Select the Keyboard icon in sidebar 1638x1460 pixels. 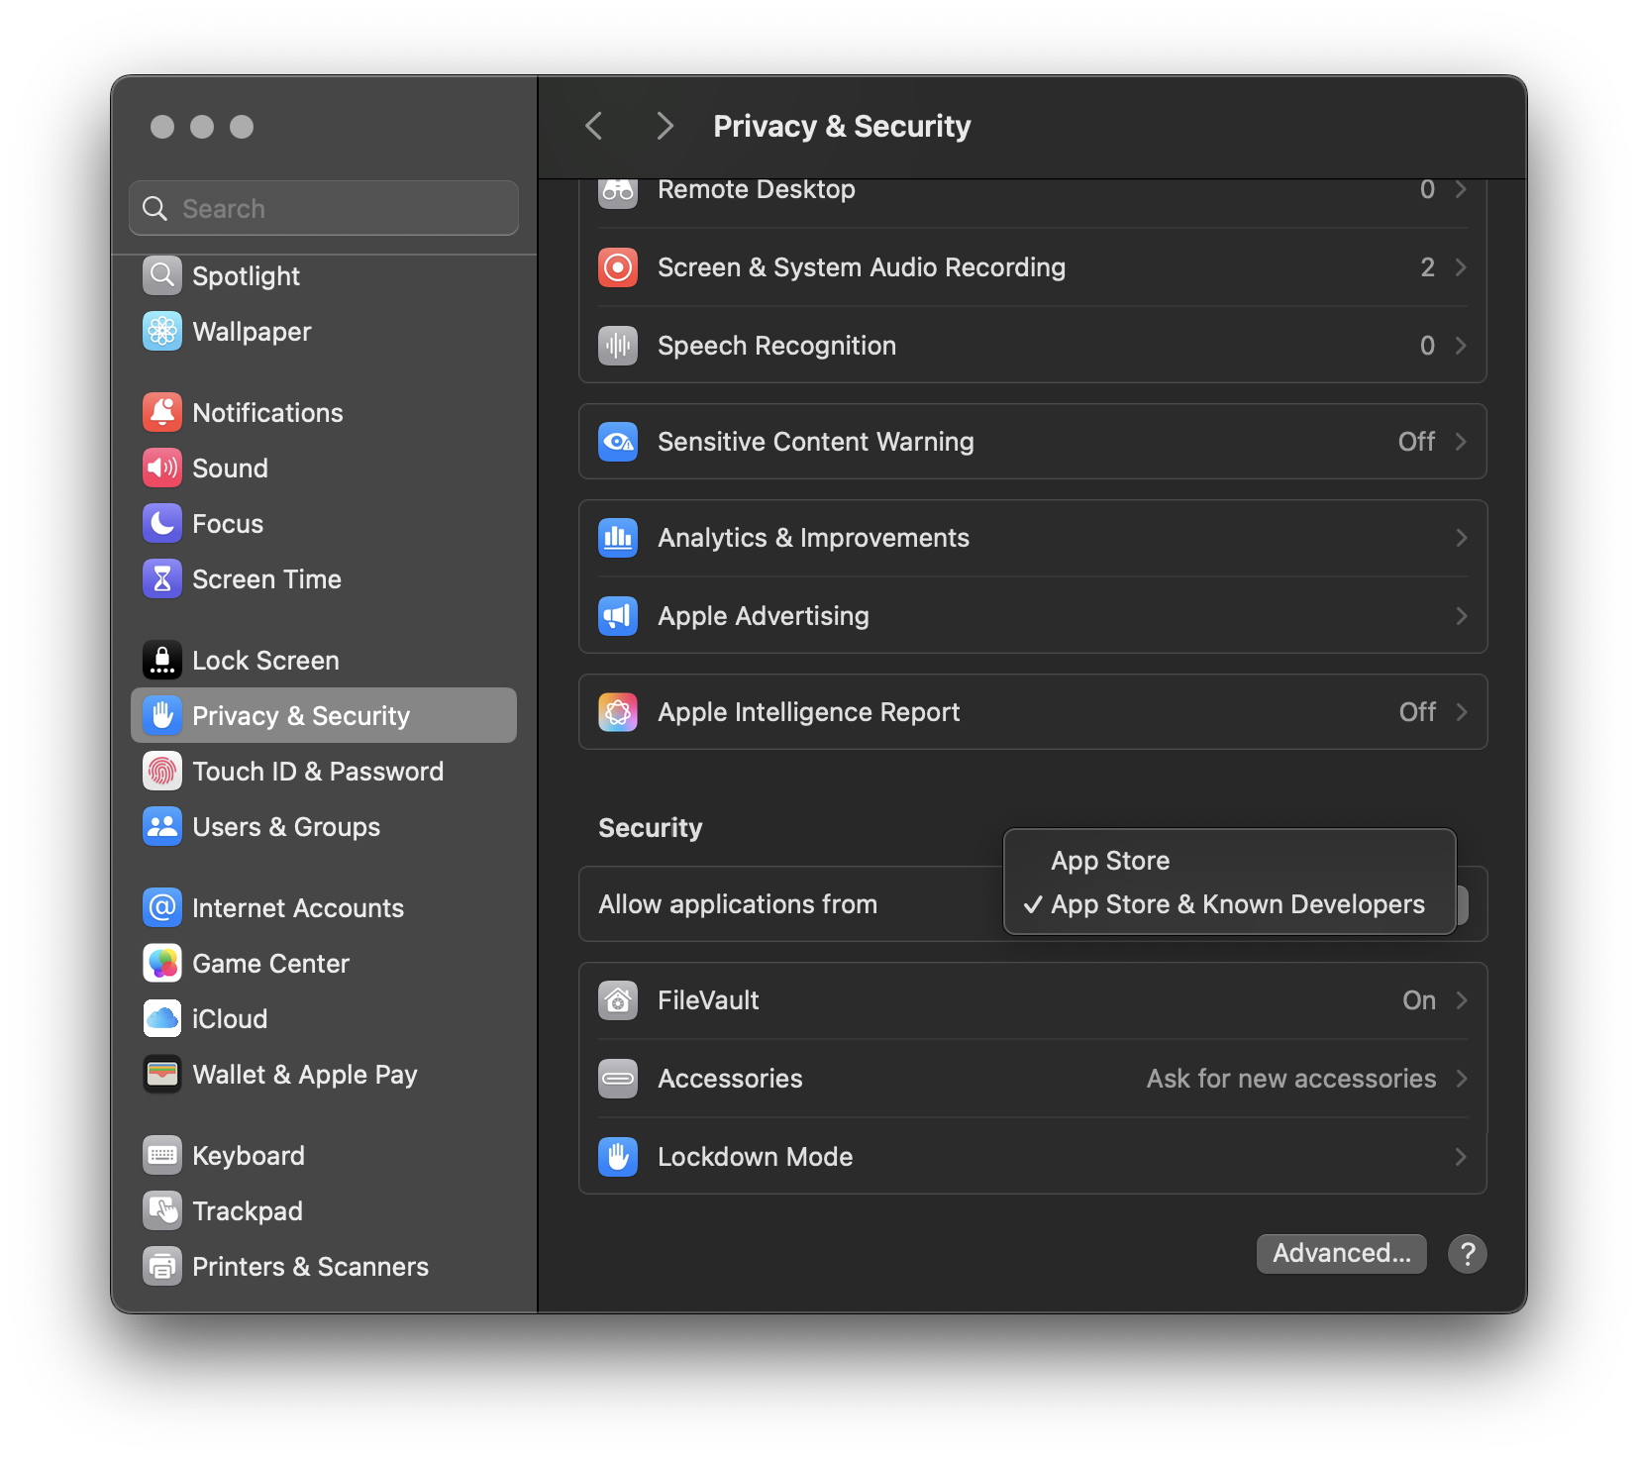tap(162, 1155)
